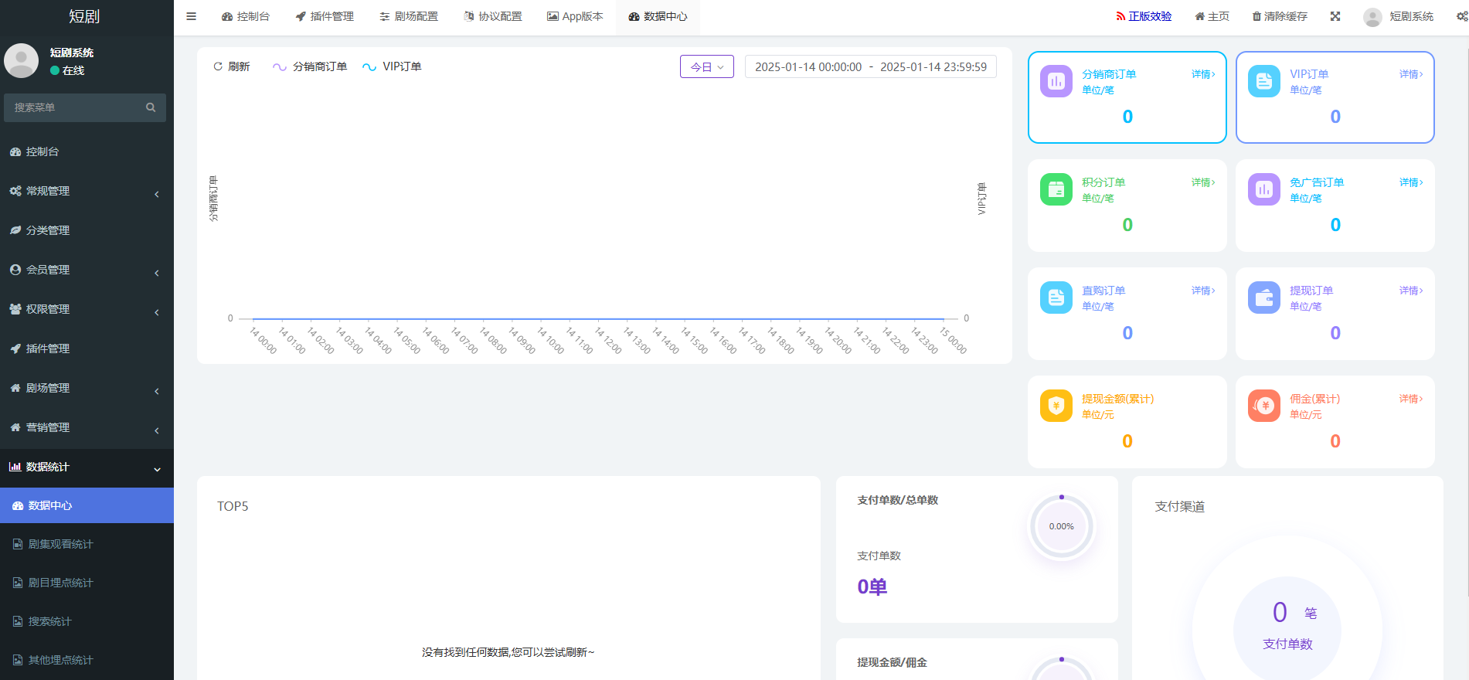Image resolution: width=1469 pixels, height=680 pixels.
Task: Open the settings gears icon at top right
Action: pyautogui.click(x=1462, y=16)
